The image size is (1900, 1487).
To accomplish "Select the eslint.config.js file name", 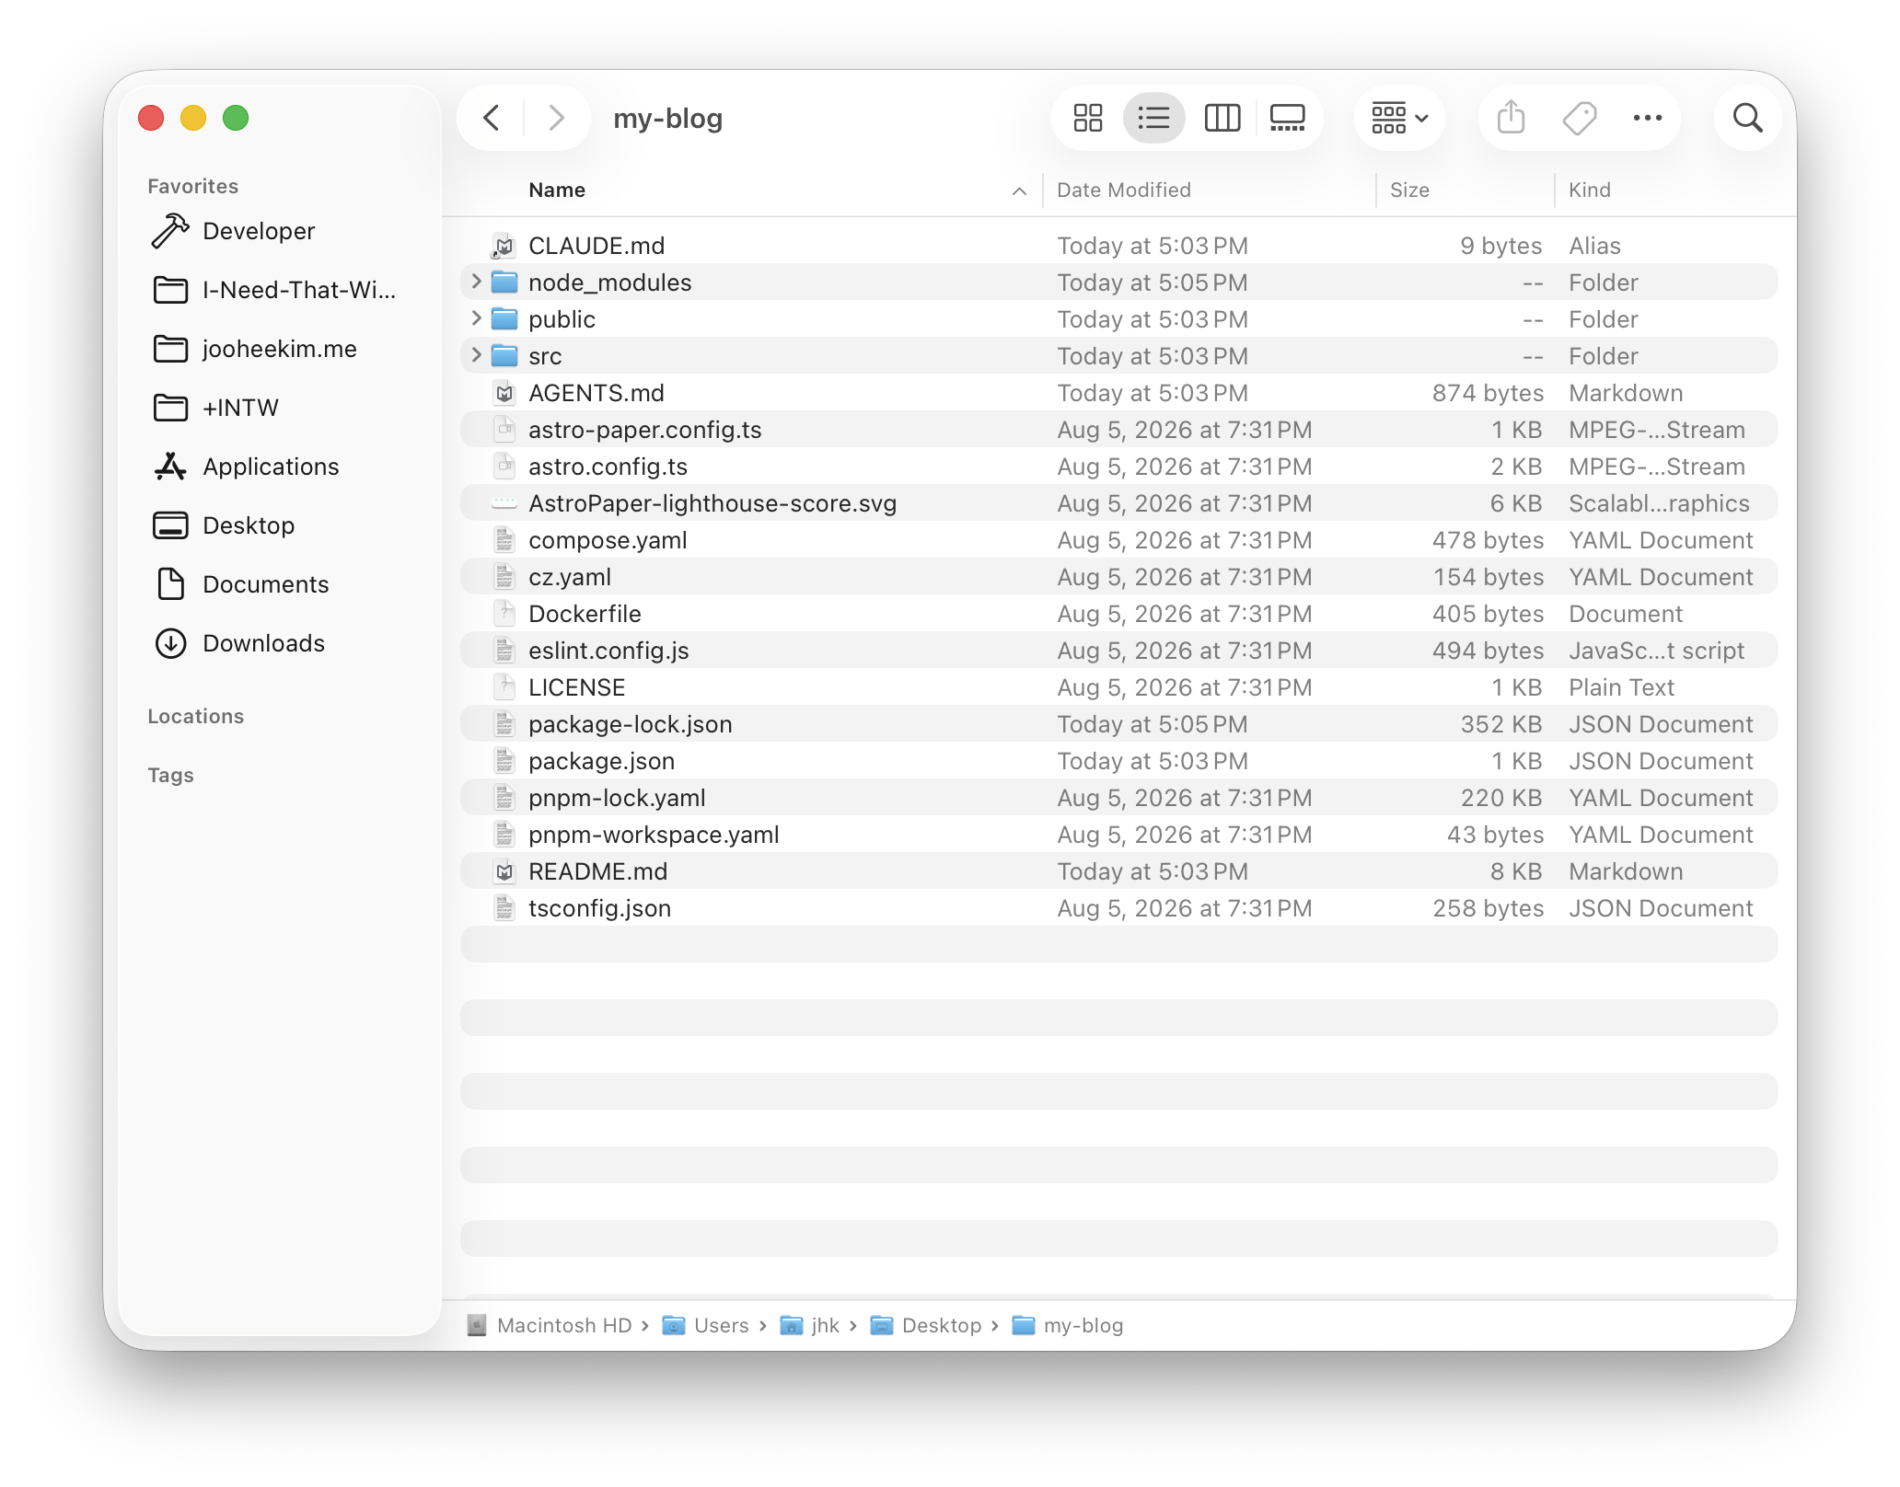I will coord(608,651).
